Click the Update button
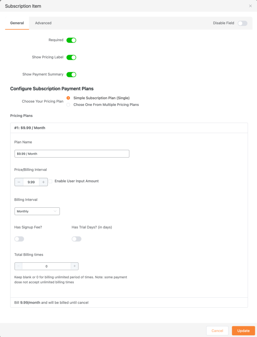This screenshot has height=337, width=257. coord(243,331)
